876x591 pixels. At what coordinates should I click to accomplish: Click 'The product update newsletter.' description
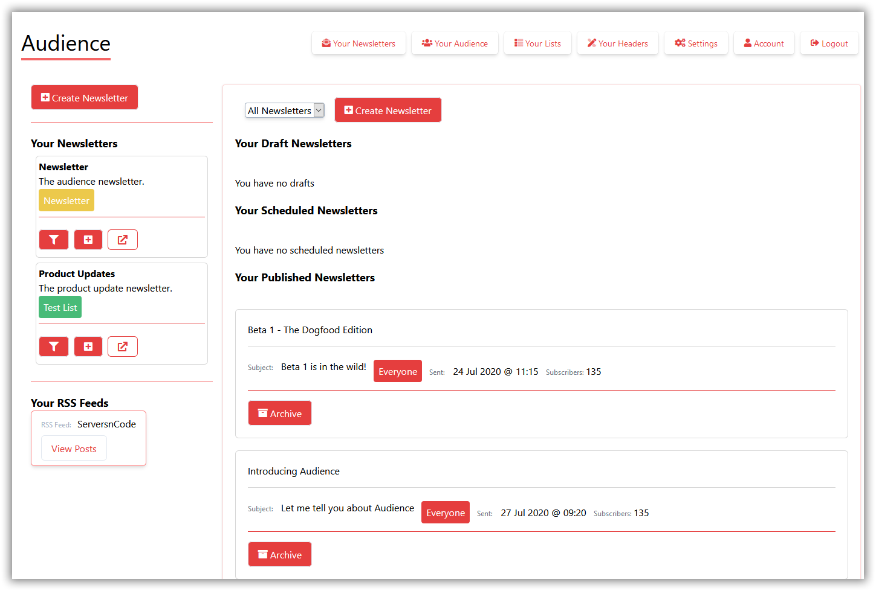(106, 288)
